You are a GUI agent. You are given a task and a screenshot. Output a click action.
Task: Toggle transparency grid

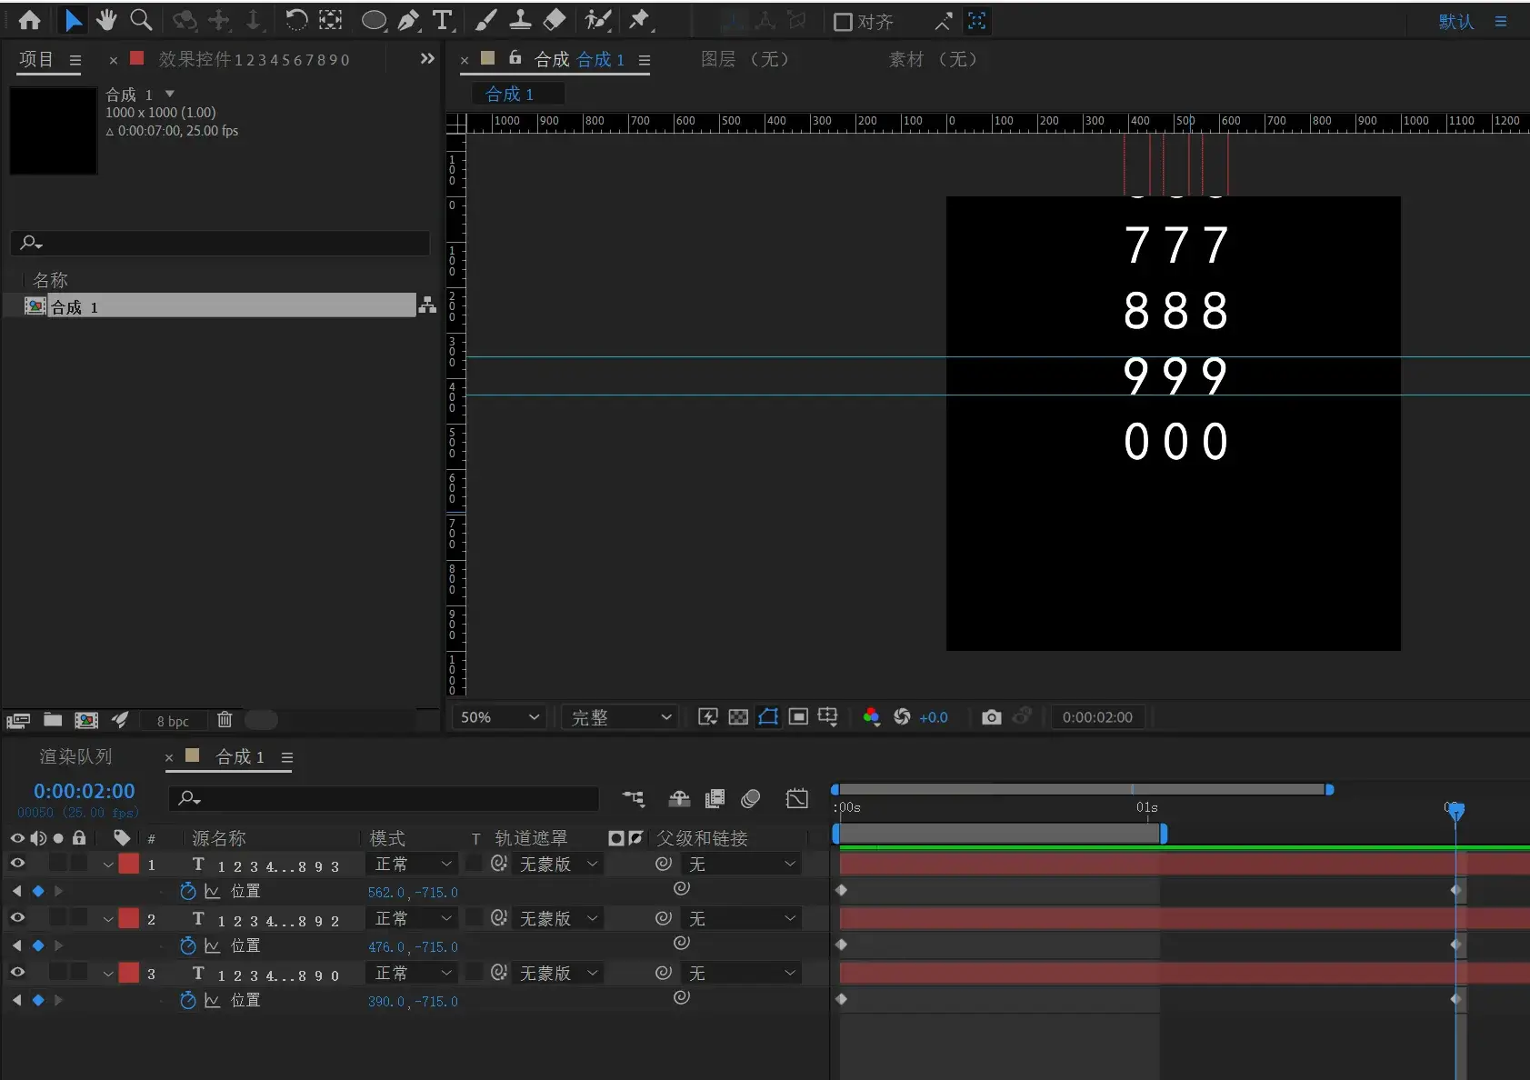coord(738,716)
